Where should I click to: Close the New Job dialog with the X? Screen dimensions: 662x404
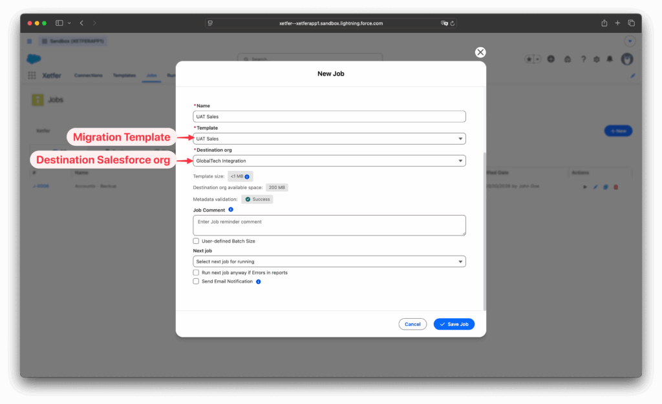coord(480,52)
